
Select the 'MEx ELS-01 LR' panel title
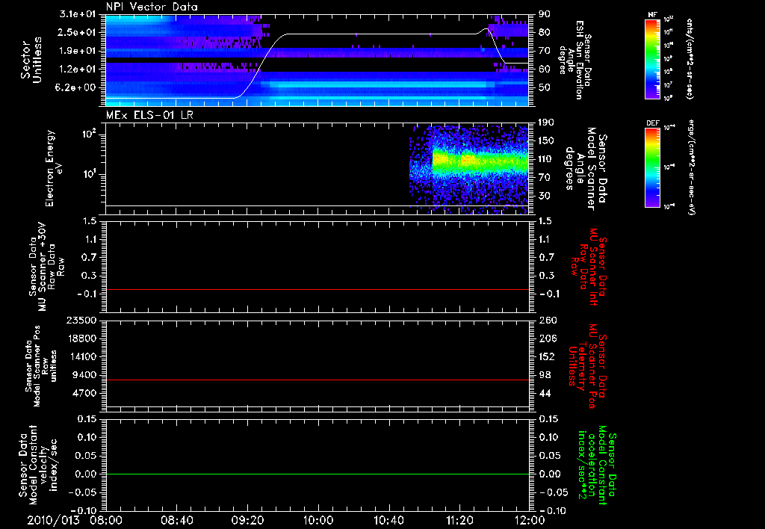click(149, 115)
